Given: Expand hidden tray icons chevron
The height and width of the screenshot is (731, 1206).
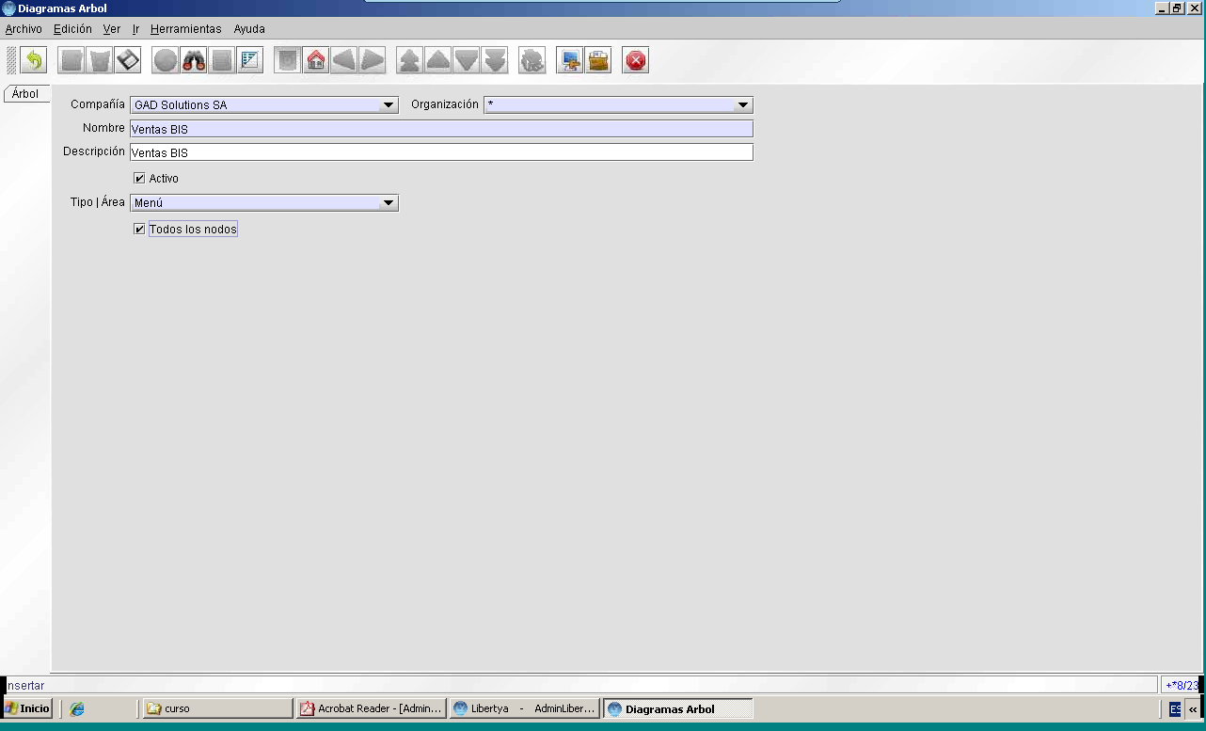Looking at the screenshot, I should [1193, 709].
